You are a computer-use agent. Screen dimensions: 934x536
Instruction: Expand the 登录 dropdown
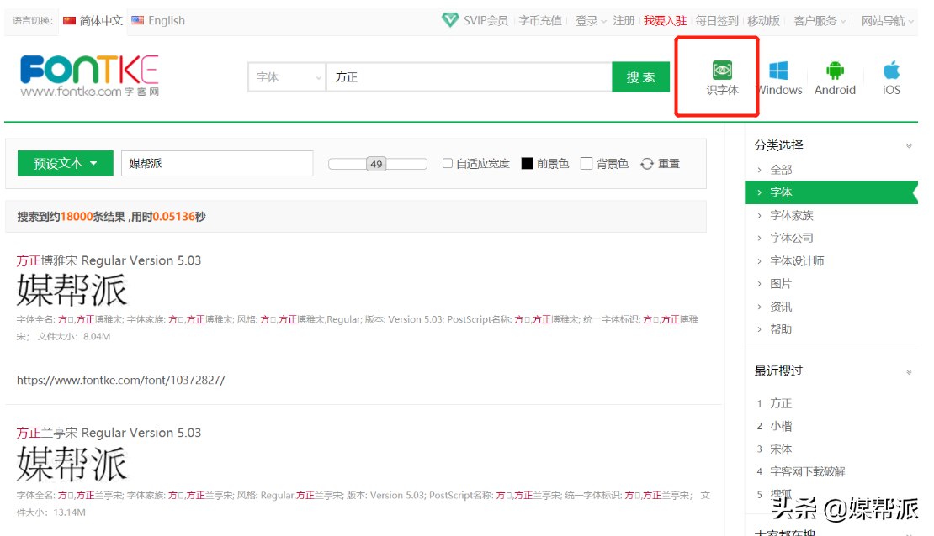click(603, 21)
